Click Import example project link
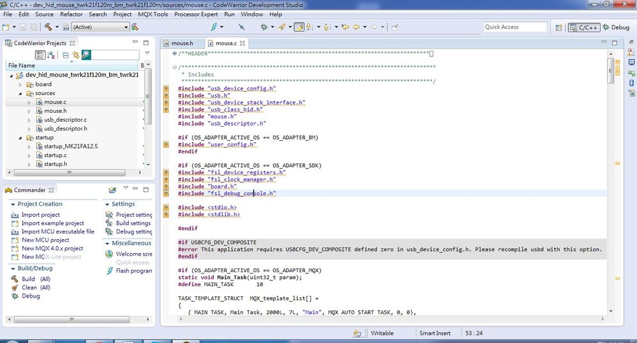Image resolution: width=637 pixels, height=343 pixels. (52, 223)
